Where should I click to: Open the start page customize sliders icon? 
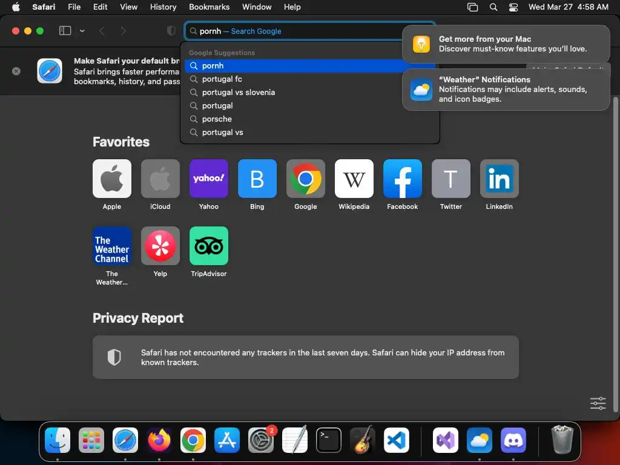click(x=598, y=403)
